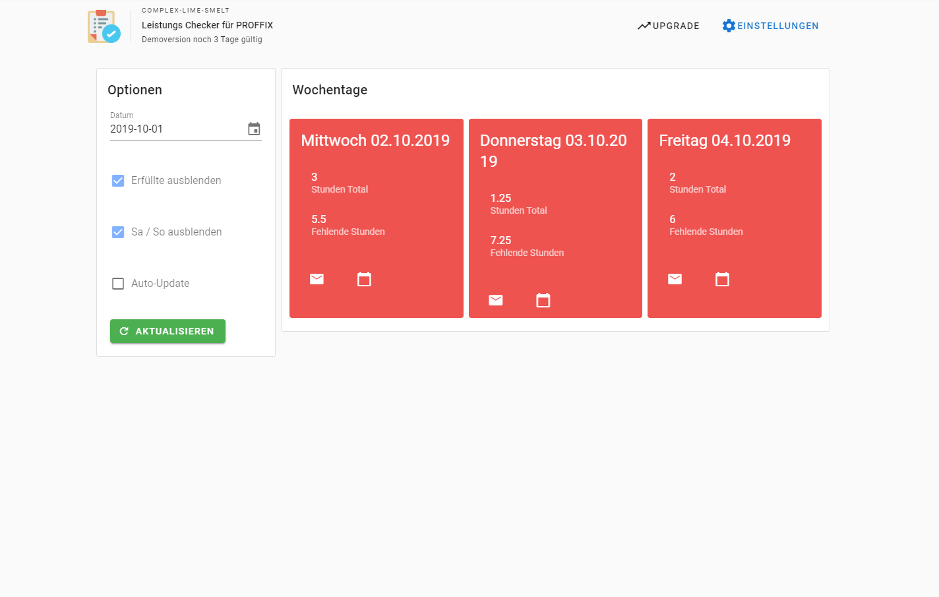
Task: Open the date picker calendar icon
Action: click(255, 129)
